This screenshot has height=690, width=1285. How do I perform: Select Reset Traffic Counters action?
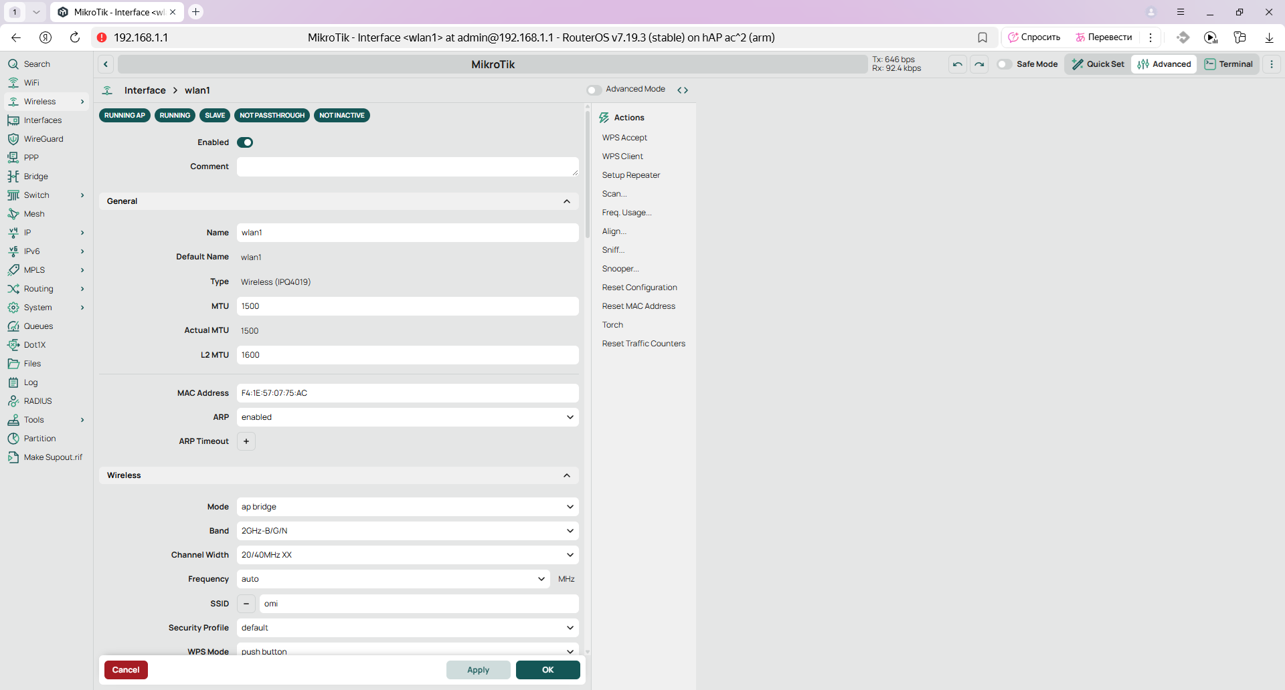(644, 344)
